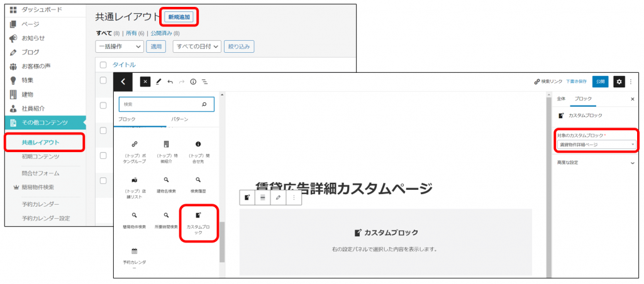Tick the last visible row checkbox

(x=103, y=180)
